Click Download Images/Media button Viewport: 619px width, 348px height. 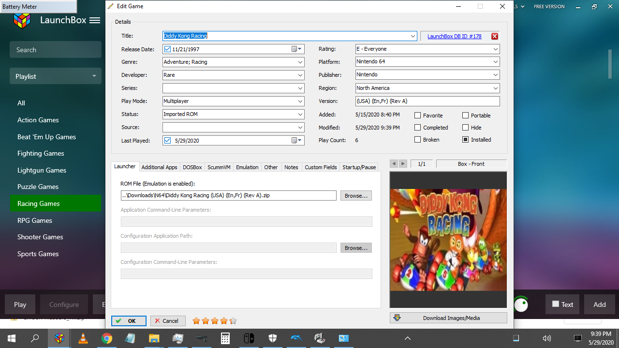[x=448, y=318]
